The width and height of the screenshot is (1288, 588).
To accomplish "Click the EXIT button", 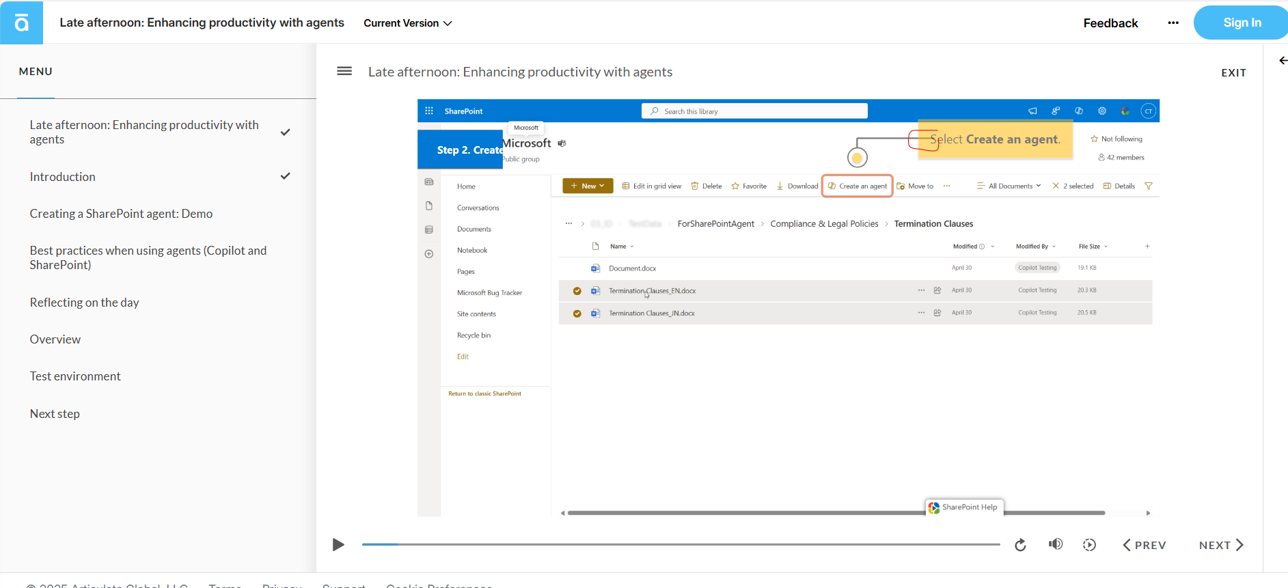I will [x=1233, y=72].
